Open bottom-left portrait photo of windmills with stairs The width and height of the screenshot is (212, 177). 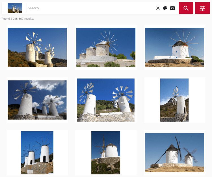(x=37, y=152)
